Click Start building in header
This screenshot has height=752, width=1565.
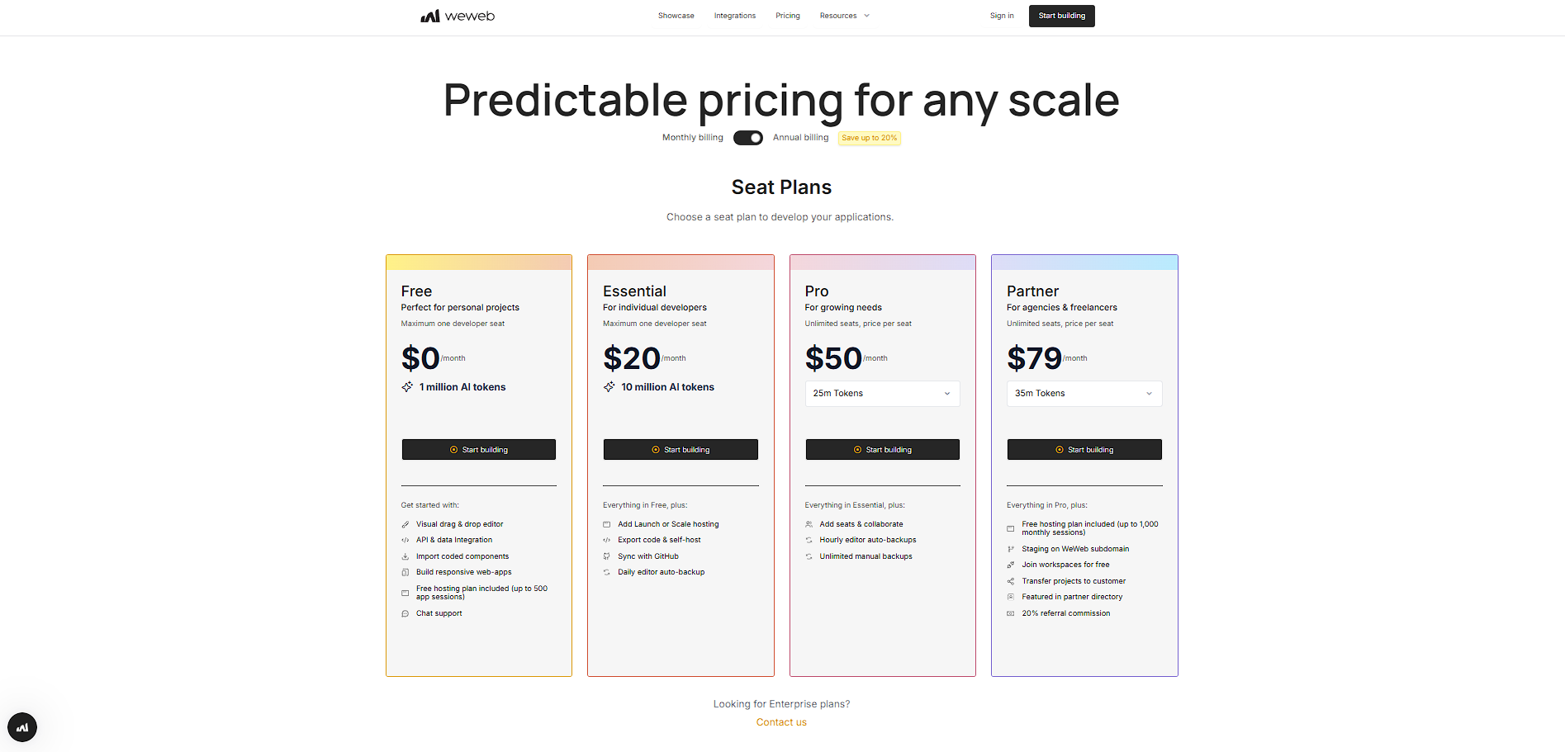pos(1062,16)
